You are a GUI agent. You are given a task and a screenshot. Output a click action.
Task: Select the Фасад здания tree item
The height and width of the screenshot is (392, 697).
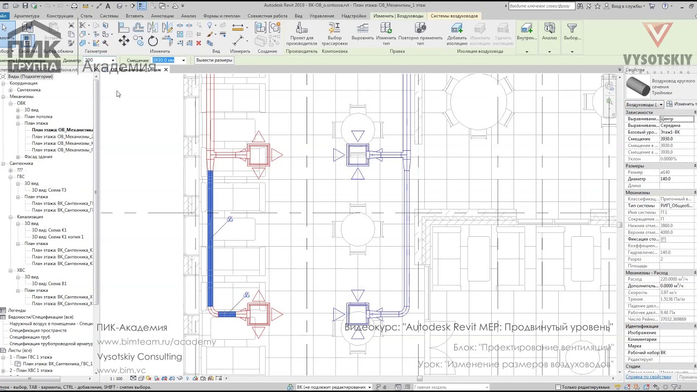38,157
